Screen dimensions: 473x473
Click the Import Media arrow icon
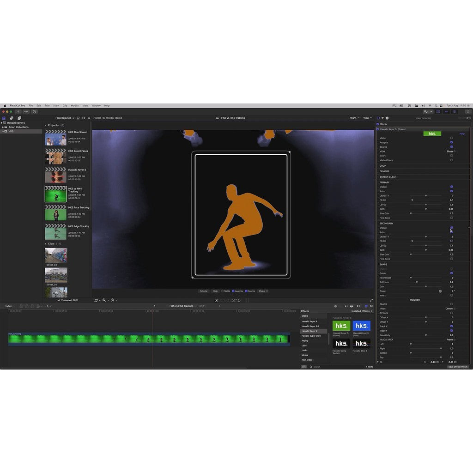coord(18,112)
